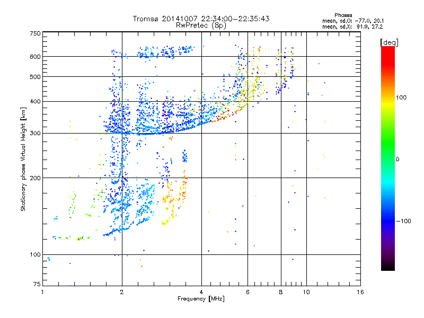Screen dimensions: 424x318
Task: Click the colorbar tick label '-100'
Action: point(403,221)
